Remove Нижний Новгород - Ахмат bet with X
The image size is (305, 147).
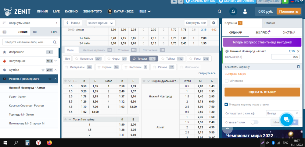(x=298, y=51)
